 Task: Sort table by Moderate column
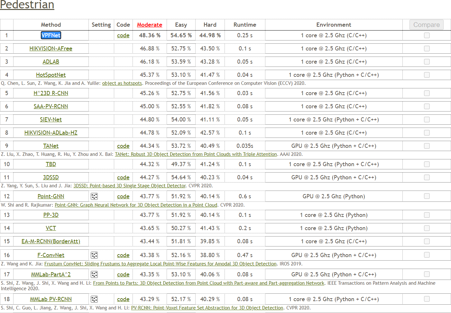(x=149, y=25)
